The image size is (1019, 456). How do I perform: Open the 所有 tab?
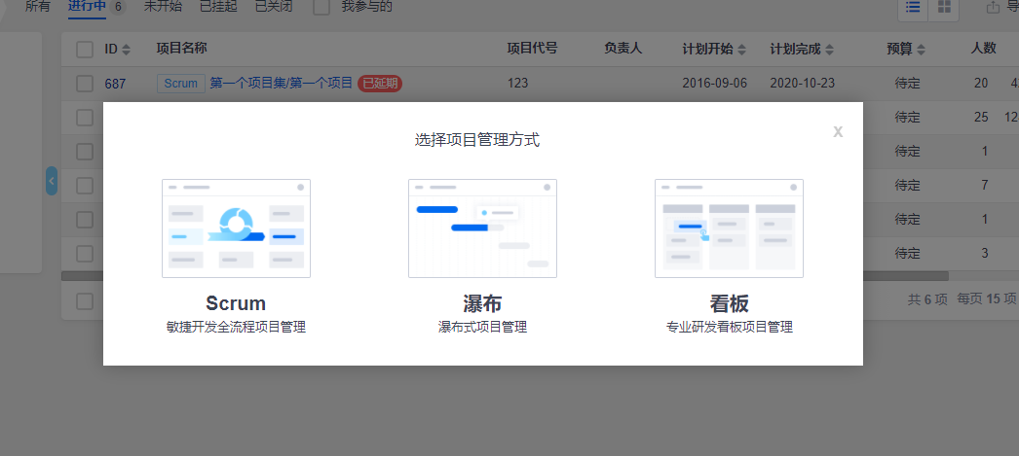tap(37, 7)
